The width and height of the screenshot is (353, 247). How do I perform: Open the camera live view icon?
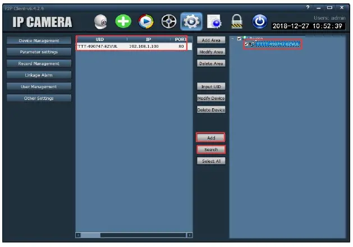(x=100, y=22)
